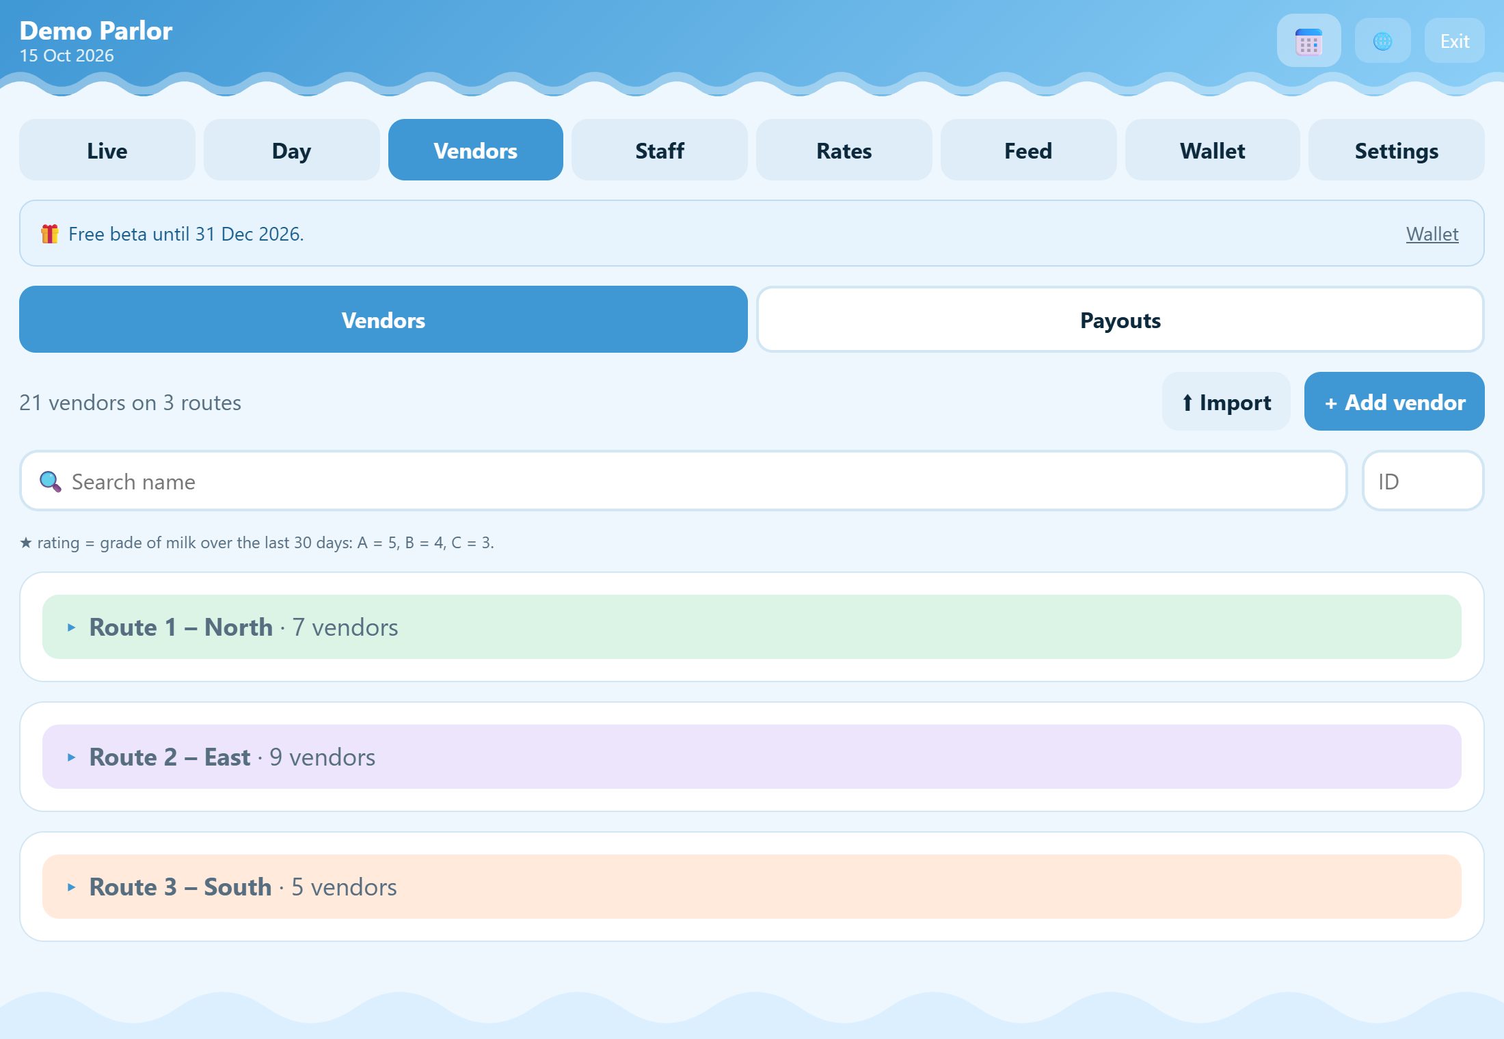Image resolution: width=1504 pixels, height=1039 pixels.
Task: Click 'Free beta until 31 Dec 2026.' text
Action: (x=186, y=234)
